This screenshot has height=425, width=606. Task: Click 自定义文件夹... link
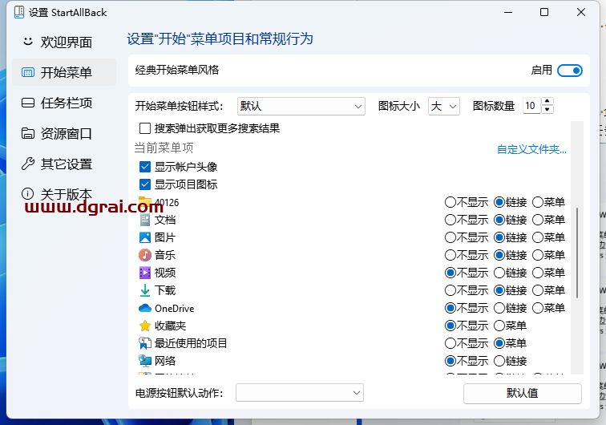click(531, 149)
